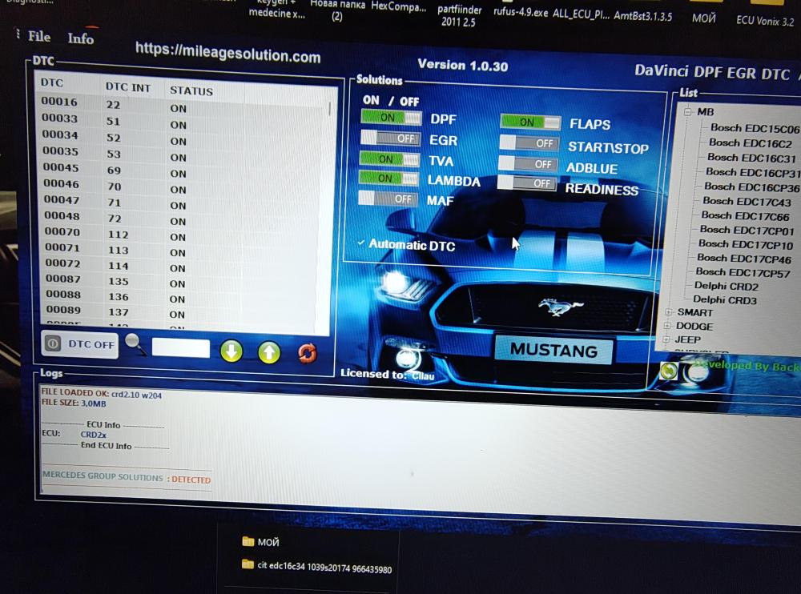
Task: Toggle the START\STOP switch
Action: click(529, 143)
